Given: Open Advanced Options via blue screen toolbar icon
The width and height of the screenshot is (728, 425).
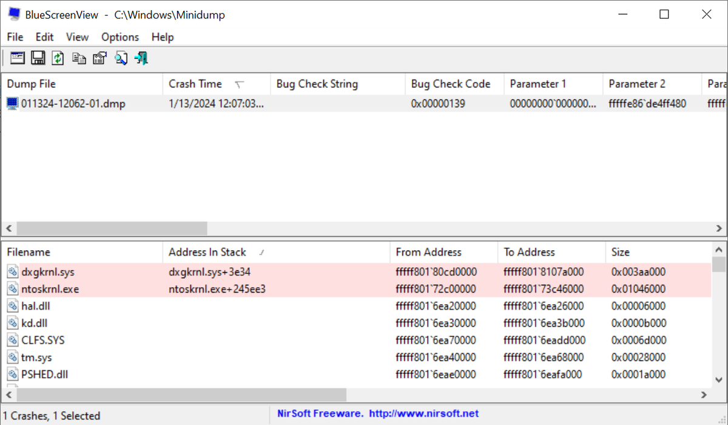Looking at the screenshot, I should (x=17, y=58).
